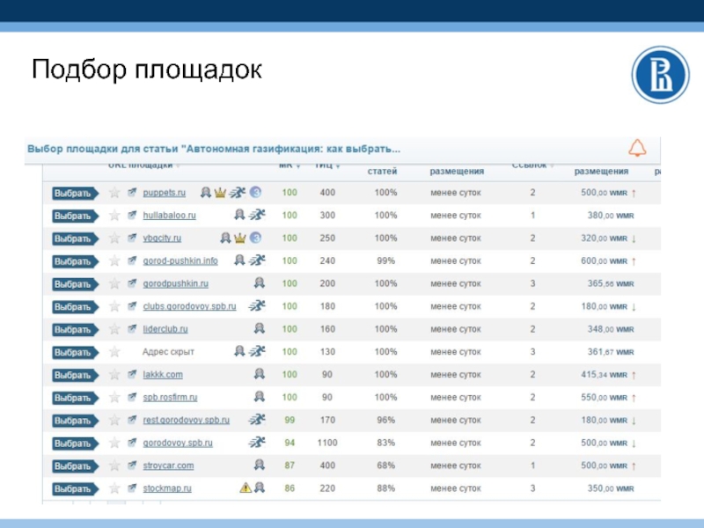Toggle favorite star for vbgcity.ru
704x528 pixels.
point(114,238)
